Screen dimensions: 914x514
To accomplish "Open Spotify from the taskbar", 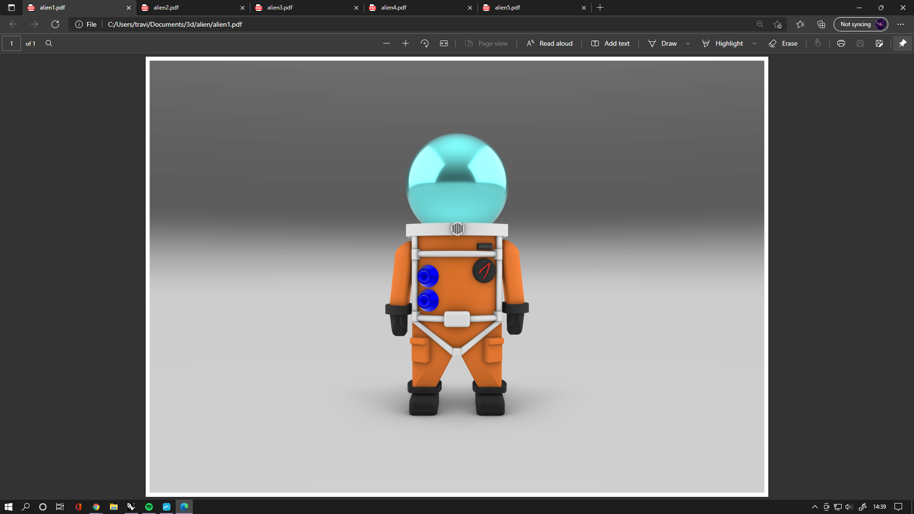I will click(x=149, y=507).
